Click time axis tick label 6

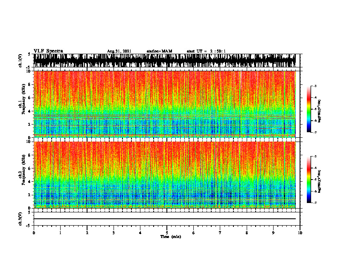(x=194, y=233)
